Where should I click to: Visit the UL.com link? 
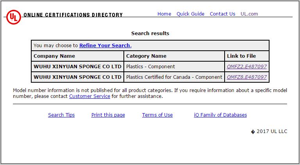pyautogui.click(x=249, y=14)
